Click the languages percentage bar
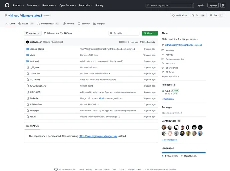230x171 pixels. pos(184,153)
